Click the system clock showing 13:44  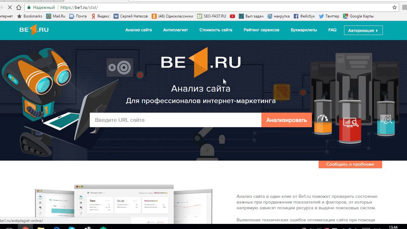[x=393, y=227]
